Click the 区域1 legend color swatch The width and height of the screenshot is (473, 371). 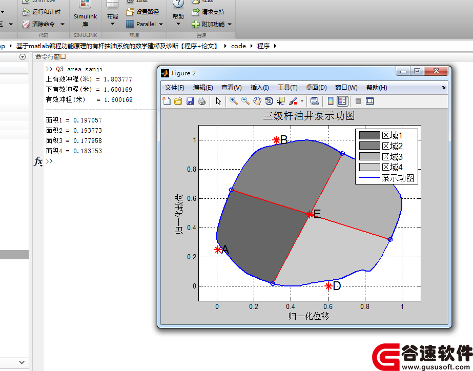click(x=369, y=135)
